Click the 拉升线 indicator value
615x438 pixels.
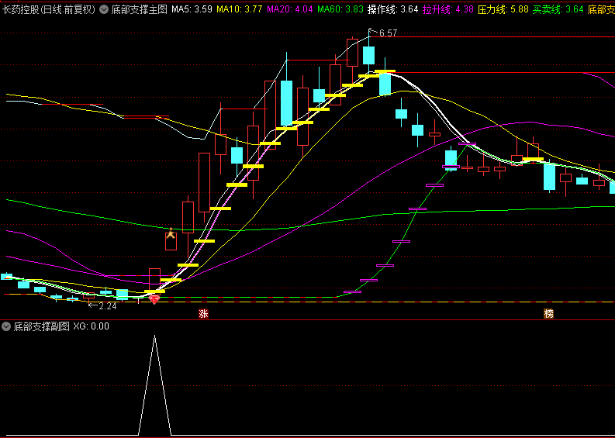coord(447,10)
